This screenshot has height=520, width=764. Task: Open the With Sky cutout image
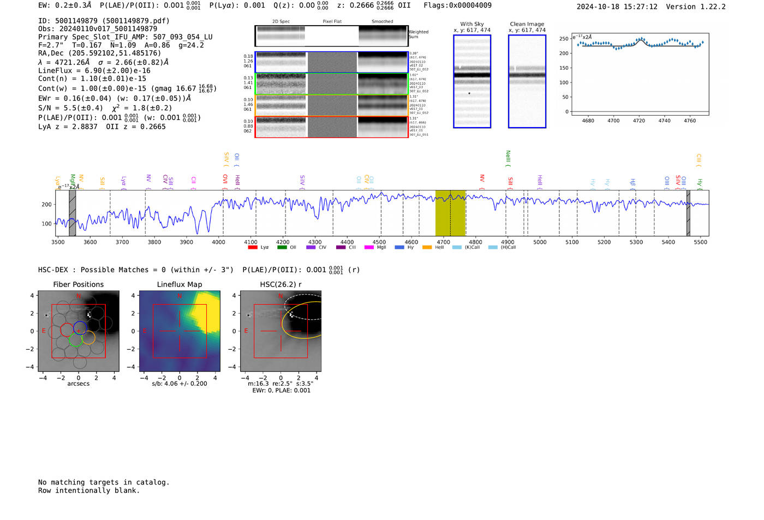pyautogui.click(x=472, y=81)
